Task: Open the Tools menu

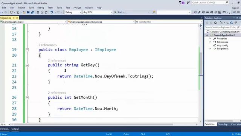Action: click(x=59, y=8)
